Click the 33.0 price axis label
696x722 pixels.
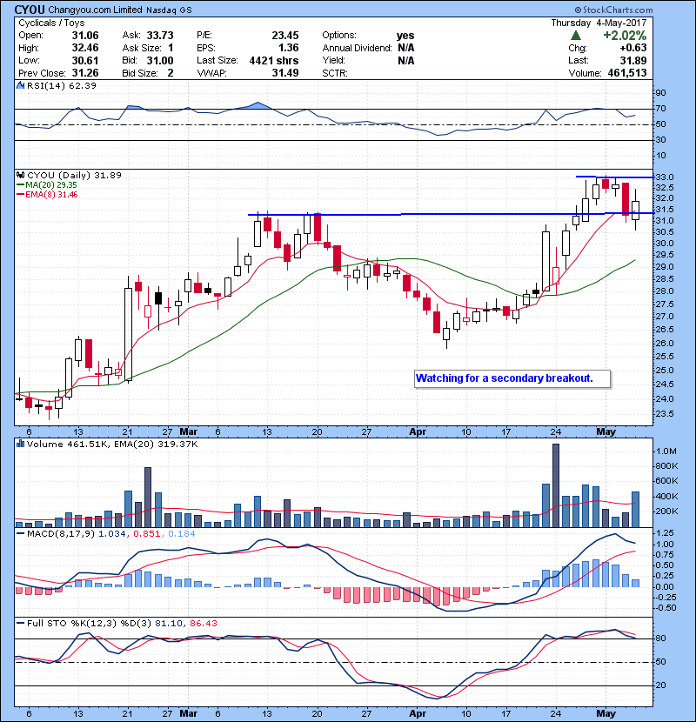(666, 177)
